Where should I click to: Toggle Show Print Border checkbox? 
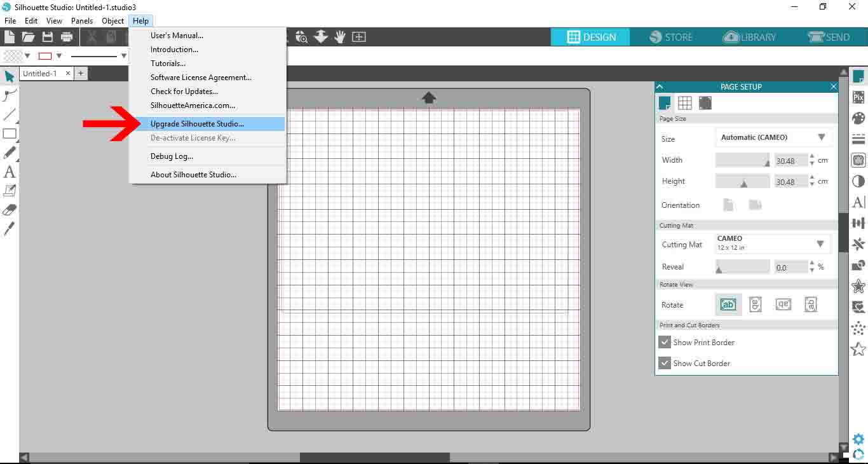pyautogui.click(x=665, y=342)
